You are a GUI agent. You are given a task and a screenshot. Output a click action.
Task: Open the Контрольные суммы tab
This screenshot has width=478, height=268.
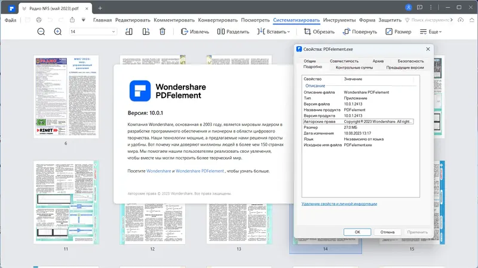point(354,67)
